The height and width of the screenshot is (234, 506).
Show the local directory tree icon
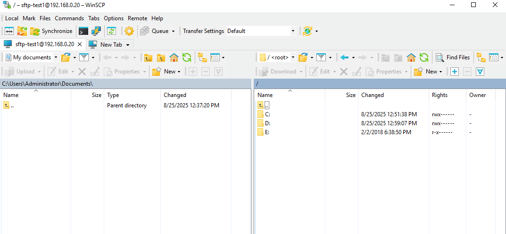[202, 58]
